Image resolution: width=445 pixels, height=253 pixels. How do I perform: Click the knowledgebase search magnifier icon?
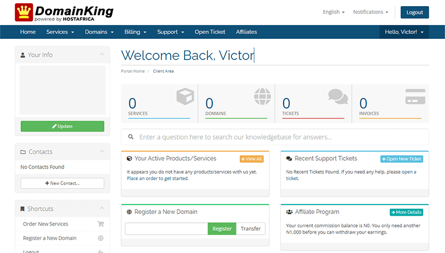coord(131,137)
